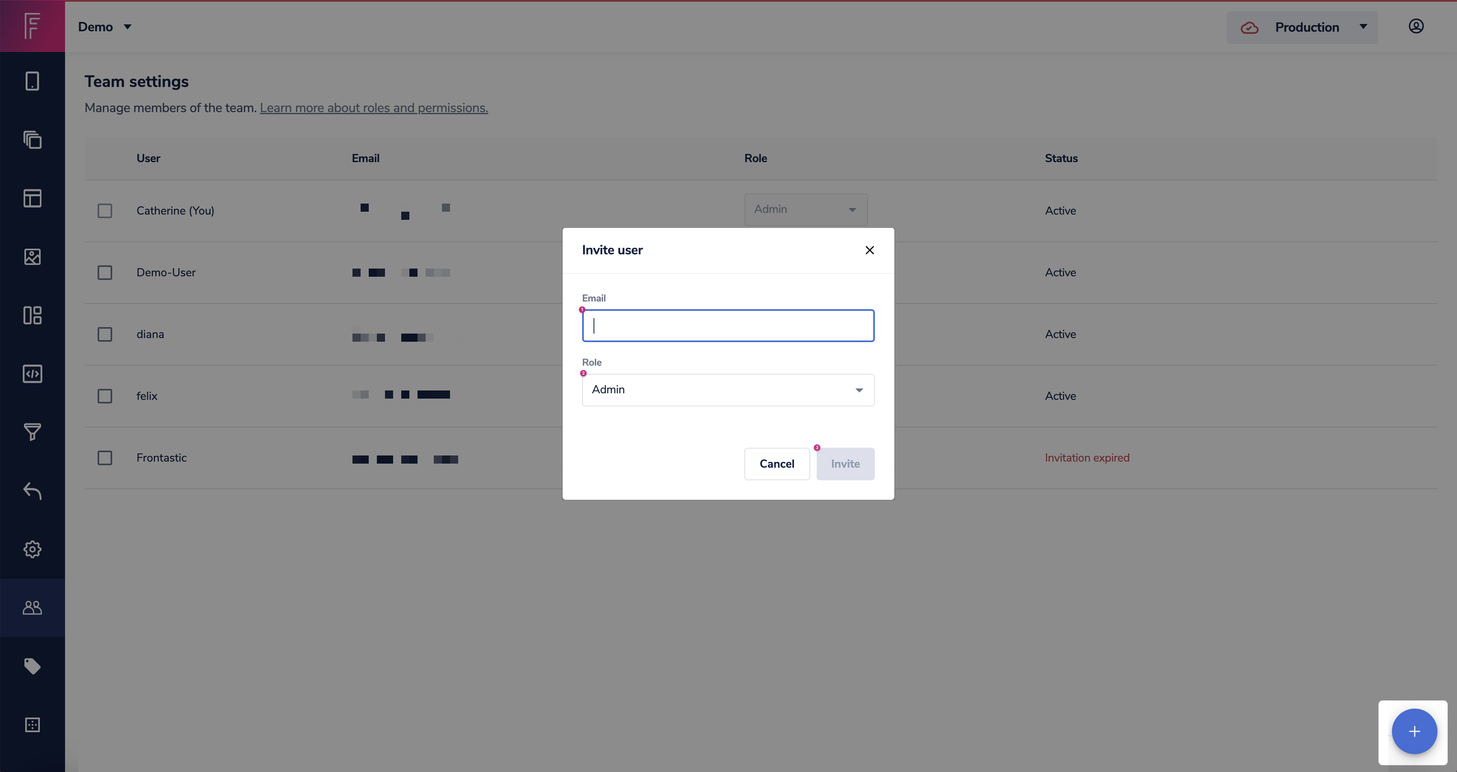
Task: Click the Cancel button
Action: 776,464
